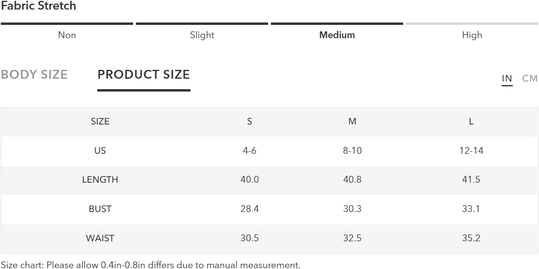Click the M size column header
This screenshot has height=269, width=539.
point(352,121)
